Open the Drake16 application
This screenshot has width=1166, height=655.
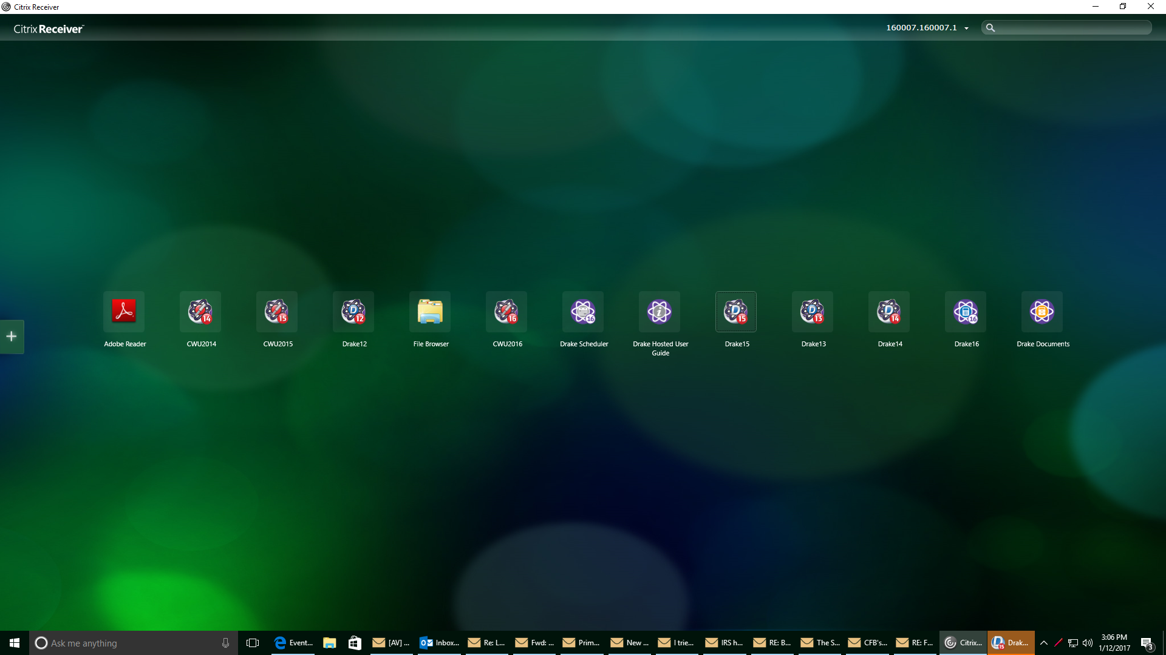tap(966, 312)
